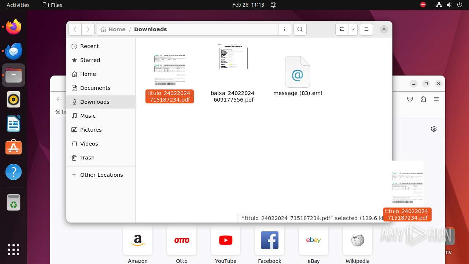
Task: Click Downloads in the path bar
Action: point(150,29)
